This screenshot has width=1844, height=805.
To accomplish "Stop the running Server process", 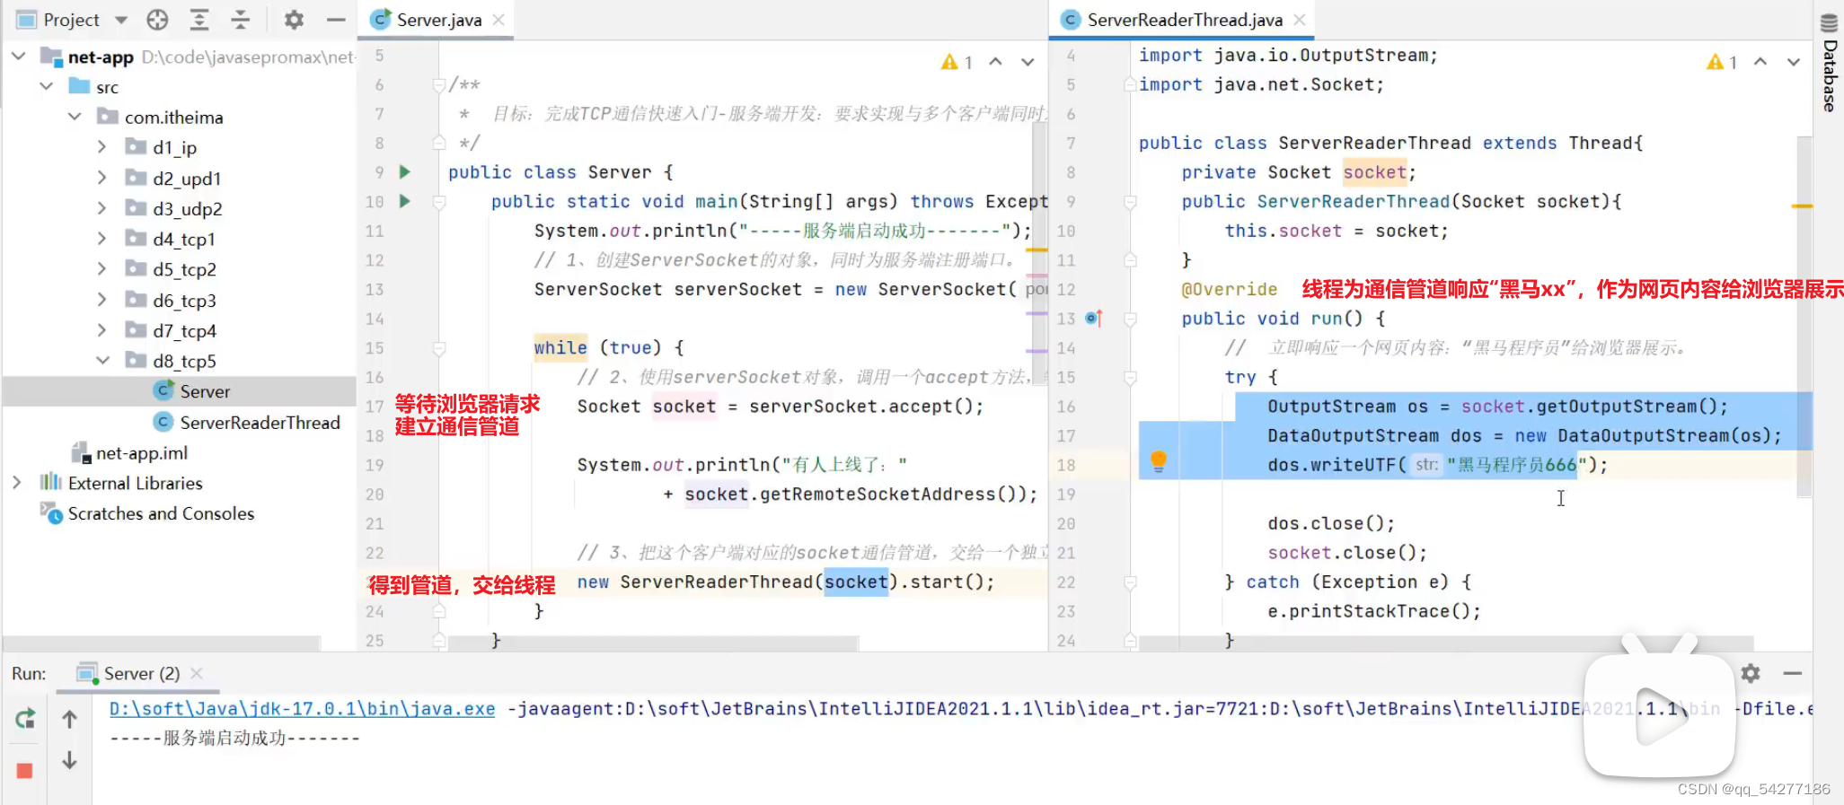I will pyautogui.click(x=25, y=771).
